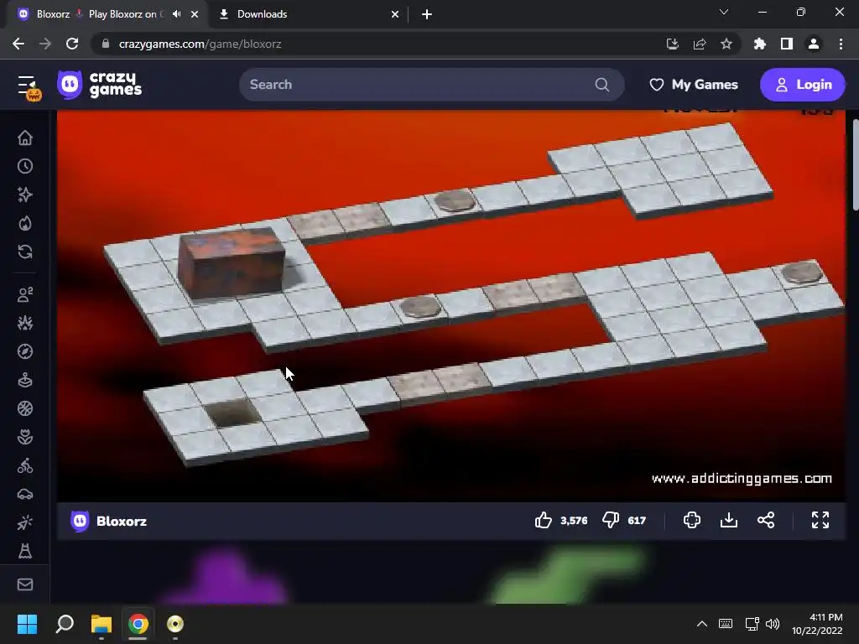Click the page vertical scrollbar
859x644 pixels.
tap(855, 164)
